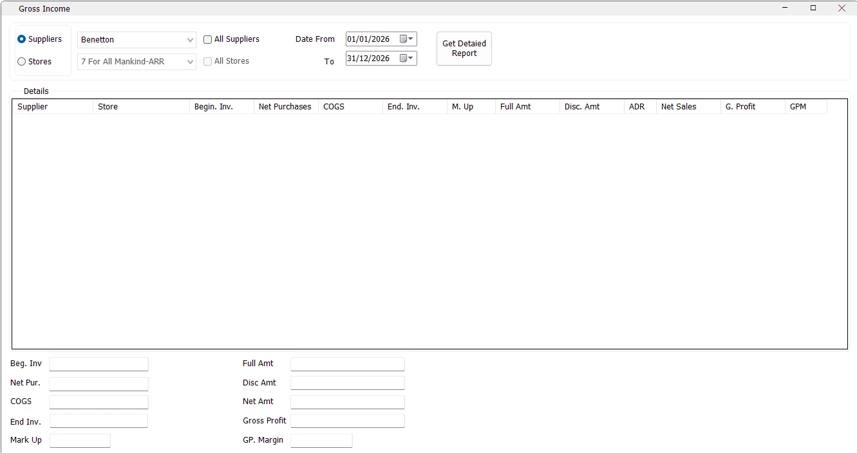
Task: Click the GPM column header
Action: coord(806,107)
